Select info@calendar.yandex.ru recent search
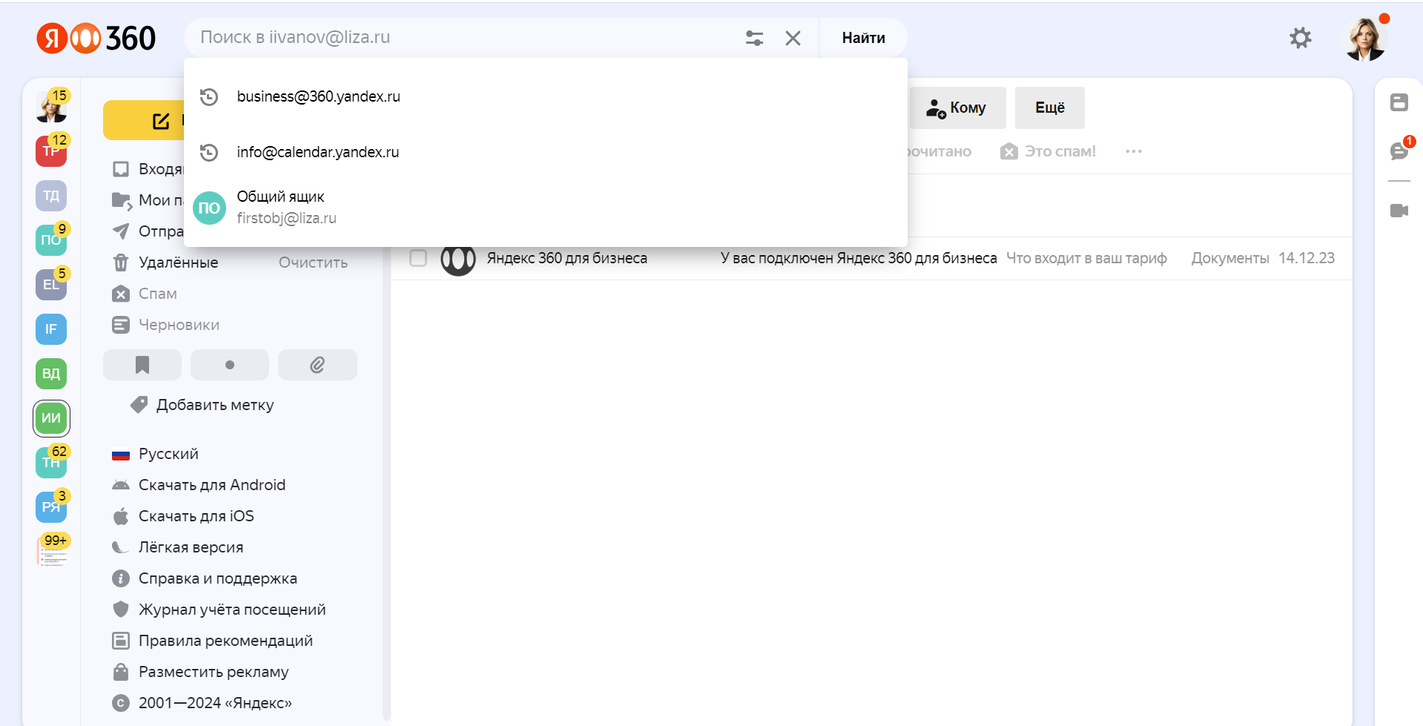The width and height of the screenshot is (1423, 726). pos(317,152)
